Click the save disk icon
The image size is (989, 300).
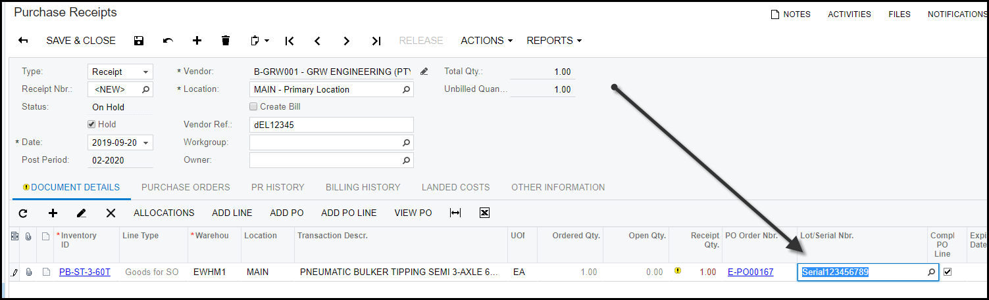(x=139, y=41)
